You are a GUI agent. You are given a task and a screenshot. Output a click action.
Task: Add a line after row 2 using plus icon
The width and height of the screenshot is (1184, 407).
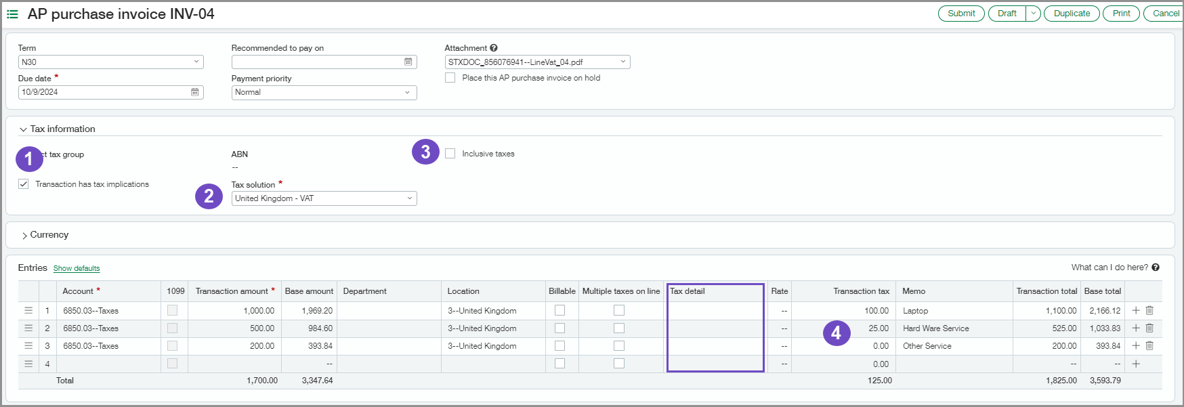coord(1136,328)
